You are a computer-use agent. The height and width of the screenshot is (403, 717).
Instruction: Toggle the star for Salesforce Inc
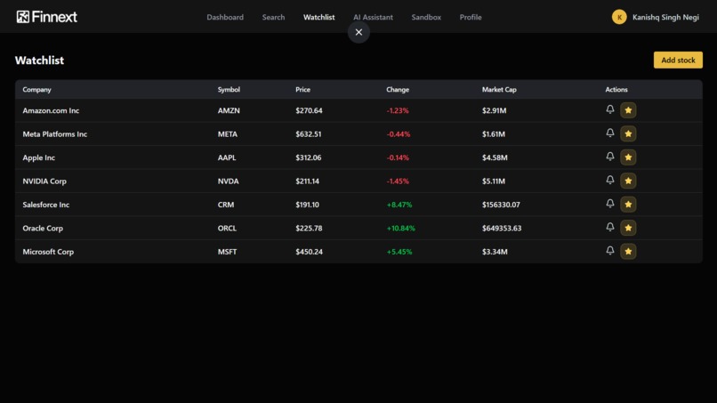628,205
